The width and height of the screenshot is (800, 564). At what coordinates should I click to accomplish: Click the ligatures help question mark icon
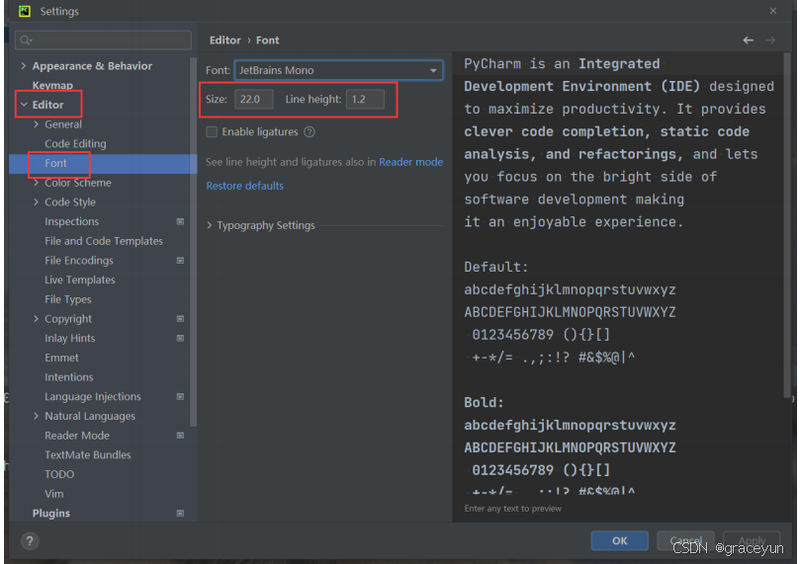click(310, 132)
